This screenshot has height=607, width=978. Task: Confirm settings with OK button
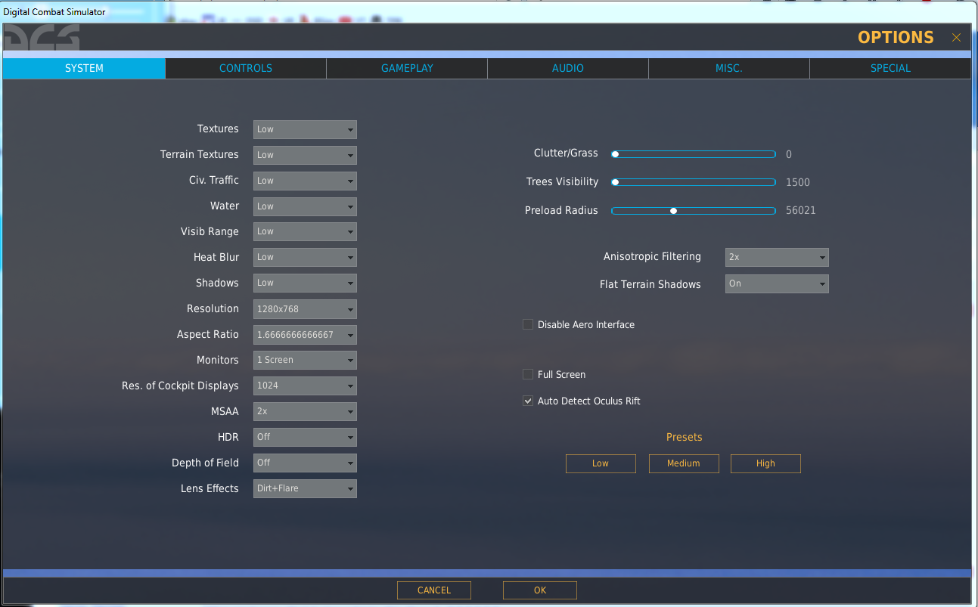coord(540,590)
